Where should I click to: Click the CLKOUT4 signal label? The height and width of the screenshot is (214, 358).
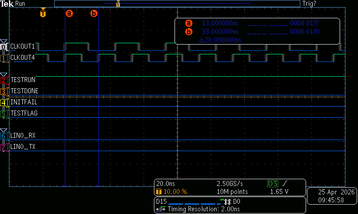click(22, 58)
